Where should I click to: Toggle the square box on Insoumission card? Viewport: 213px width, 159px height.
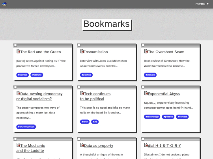coord(79,45)
